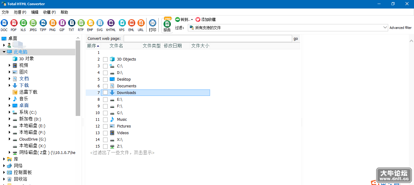Open the 帮助 menu
Viewport: 414px width, 185px height.
pyautogui.click(x=64, y=12)
